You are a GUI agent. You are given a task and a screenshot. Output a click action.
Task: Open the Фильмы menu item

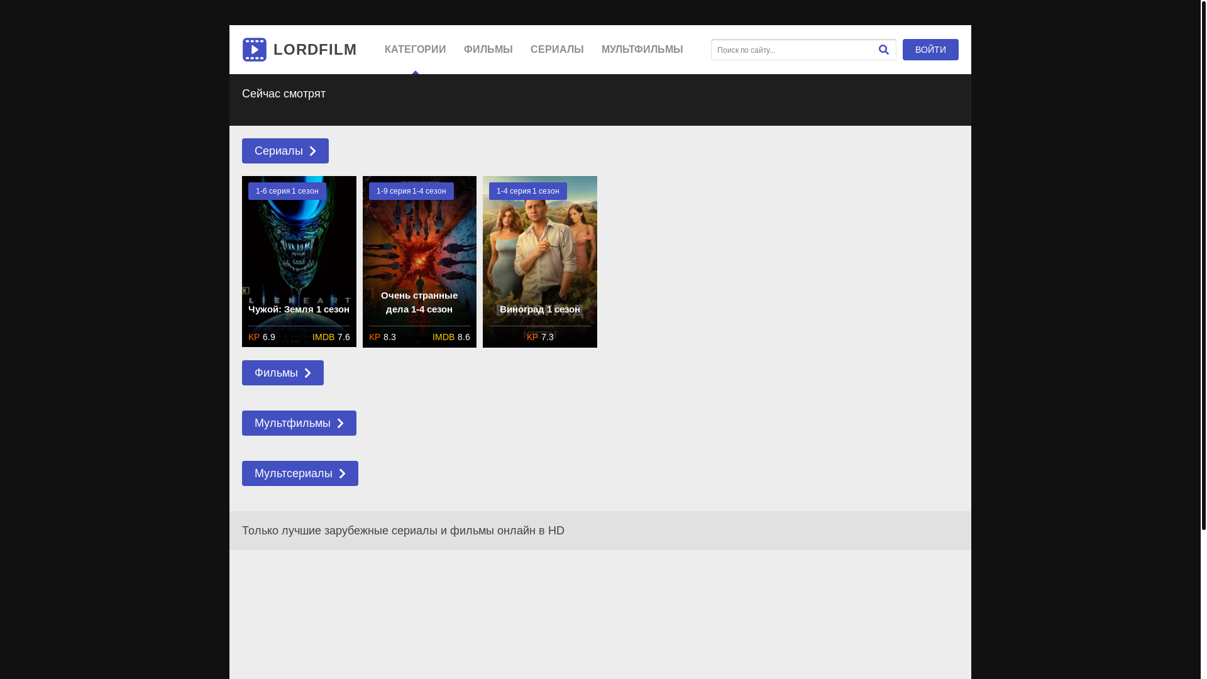pyautogui.click(x=488, y=50)
